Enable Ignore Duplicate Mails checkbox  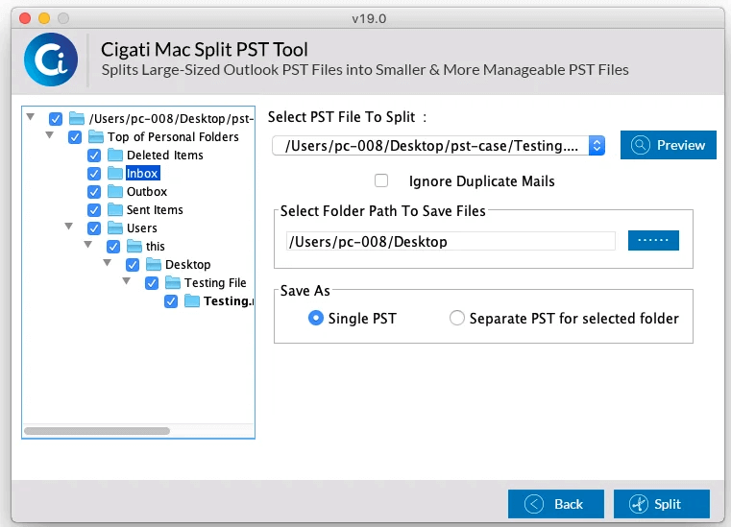(x=381, y=180)
